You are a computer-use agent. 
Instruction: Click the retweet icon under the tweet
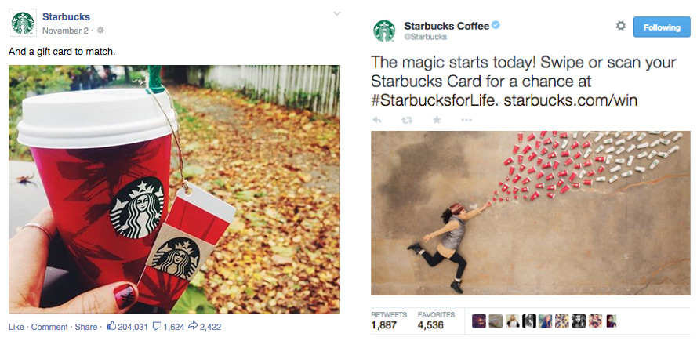(x=407, y=120)
